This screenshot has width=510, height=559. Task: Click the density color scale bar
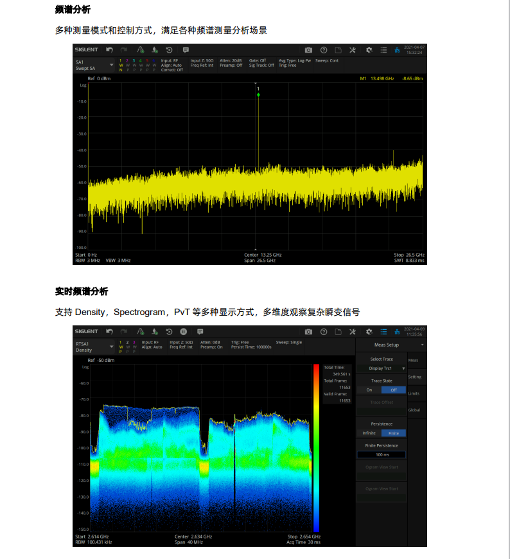tap(316, 446)
